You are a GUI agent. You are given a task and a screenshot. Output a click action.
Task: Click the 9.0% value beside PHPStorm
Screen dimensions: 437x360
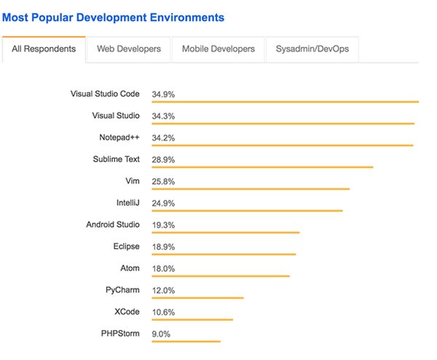click(161, 335)
